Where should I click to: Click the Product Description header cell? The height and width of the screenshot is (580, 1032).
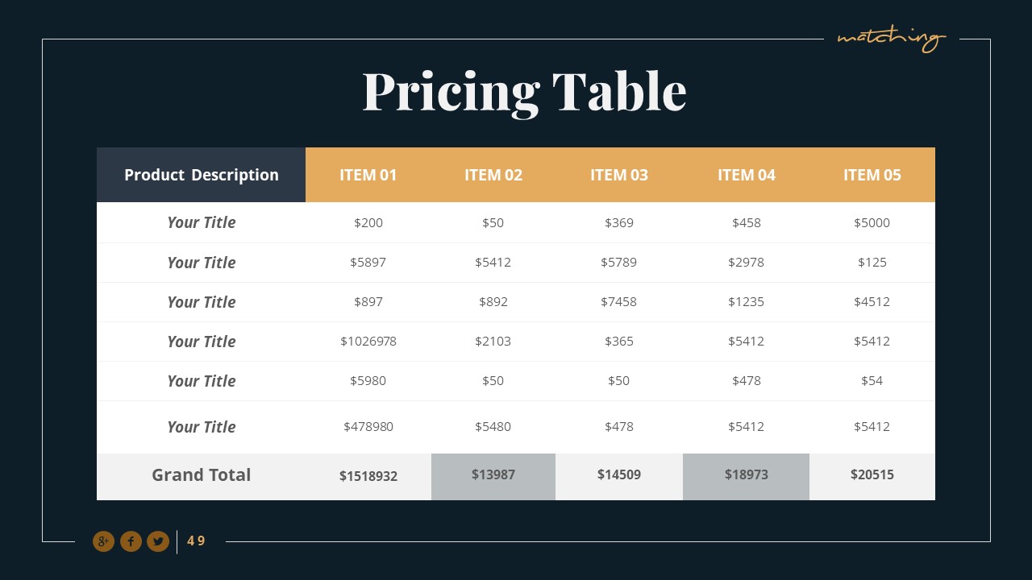pyautogui.click(x=202, y=175)
